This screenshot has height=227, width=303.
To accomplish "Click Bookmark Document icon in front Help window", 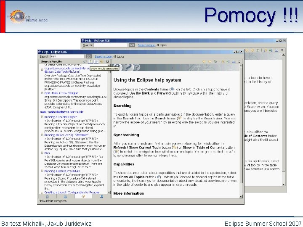I will 228,61.
